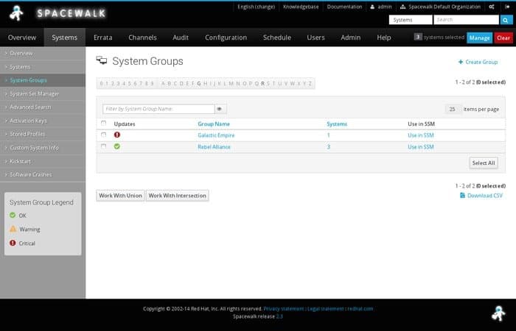
Task: Click the blue Manage button
Action: (479, 38)
